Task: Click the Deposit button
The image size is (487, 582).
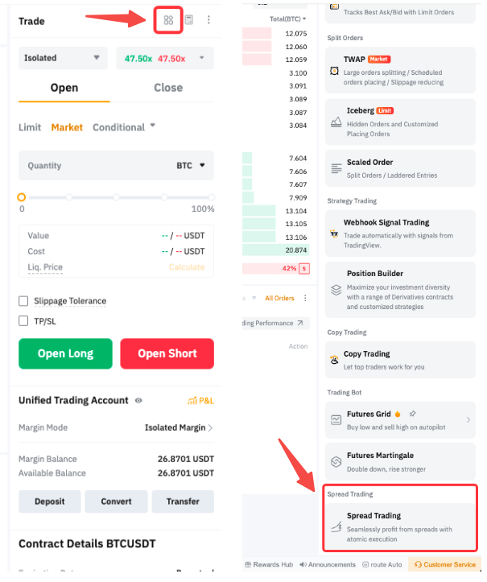Action: [49, 502]
